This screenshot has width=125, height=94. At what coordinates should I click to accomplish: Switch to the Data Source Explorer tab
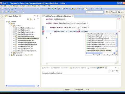pyautogui.click(x=78, y=68)
